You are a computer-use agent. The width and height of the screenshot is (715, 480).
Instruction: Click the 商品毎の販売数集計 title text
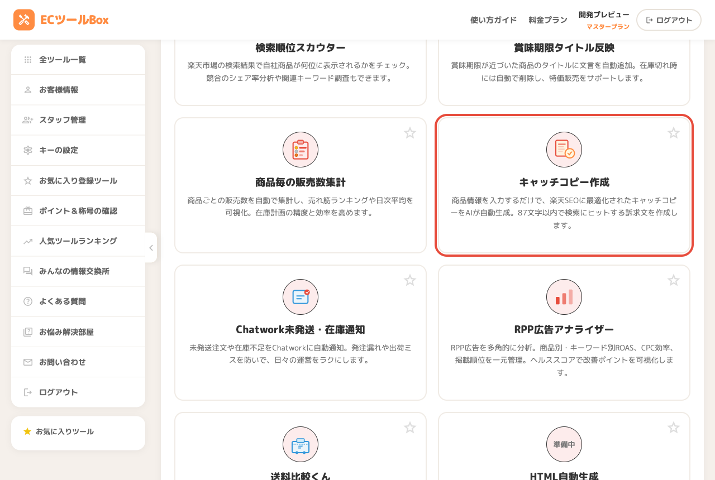pyautogui.click(x=301, y=182)
